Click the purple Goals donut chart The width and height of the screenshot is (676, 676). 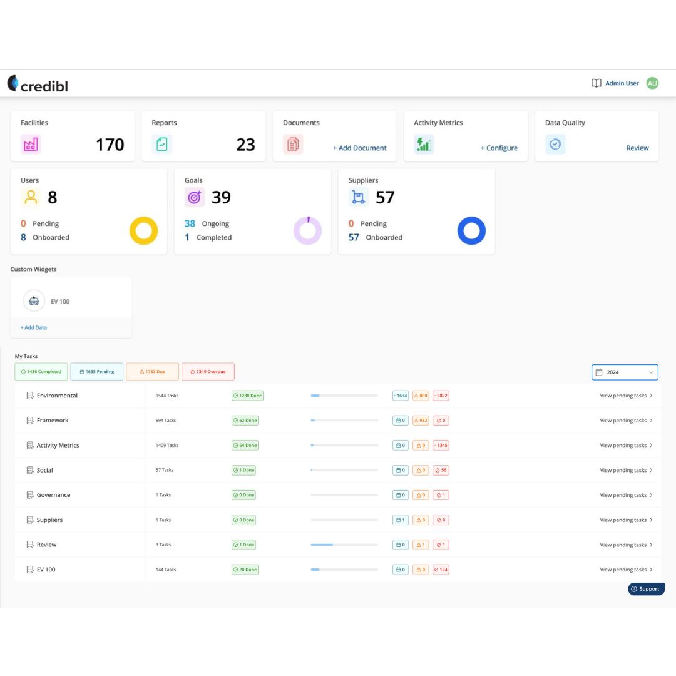(307, 230)
